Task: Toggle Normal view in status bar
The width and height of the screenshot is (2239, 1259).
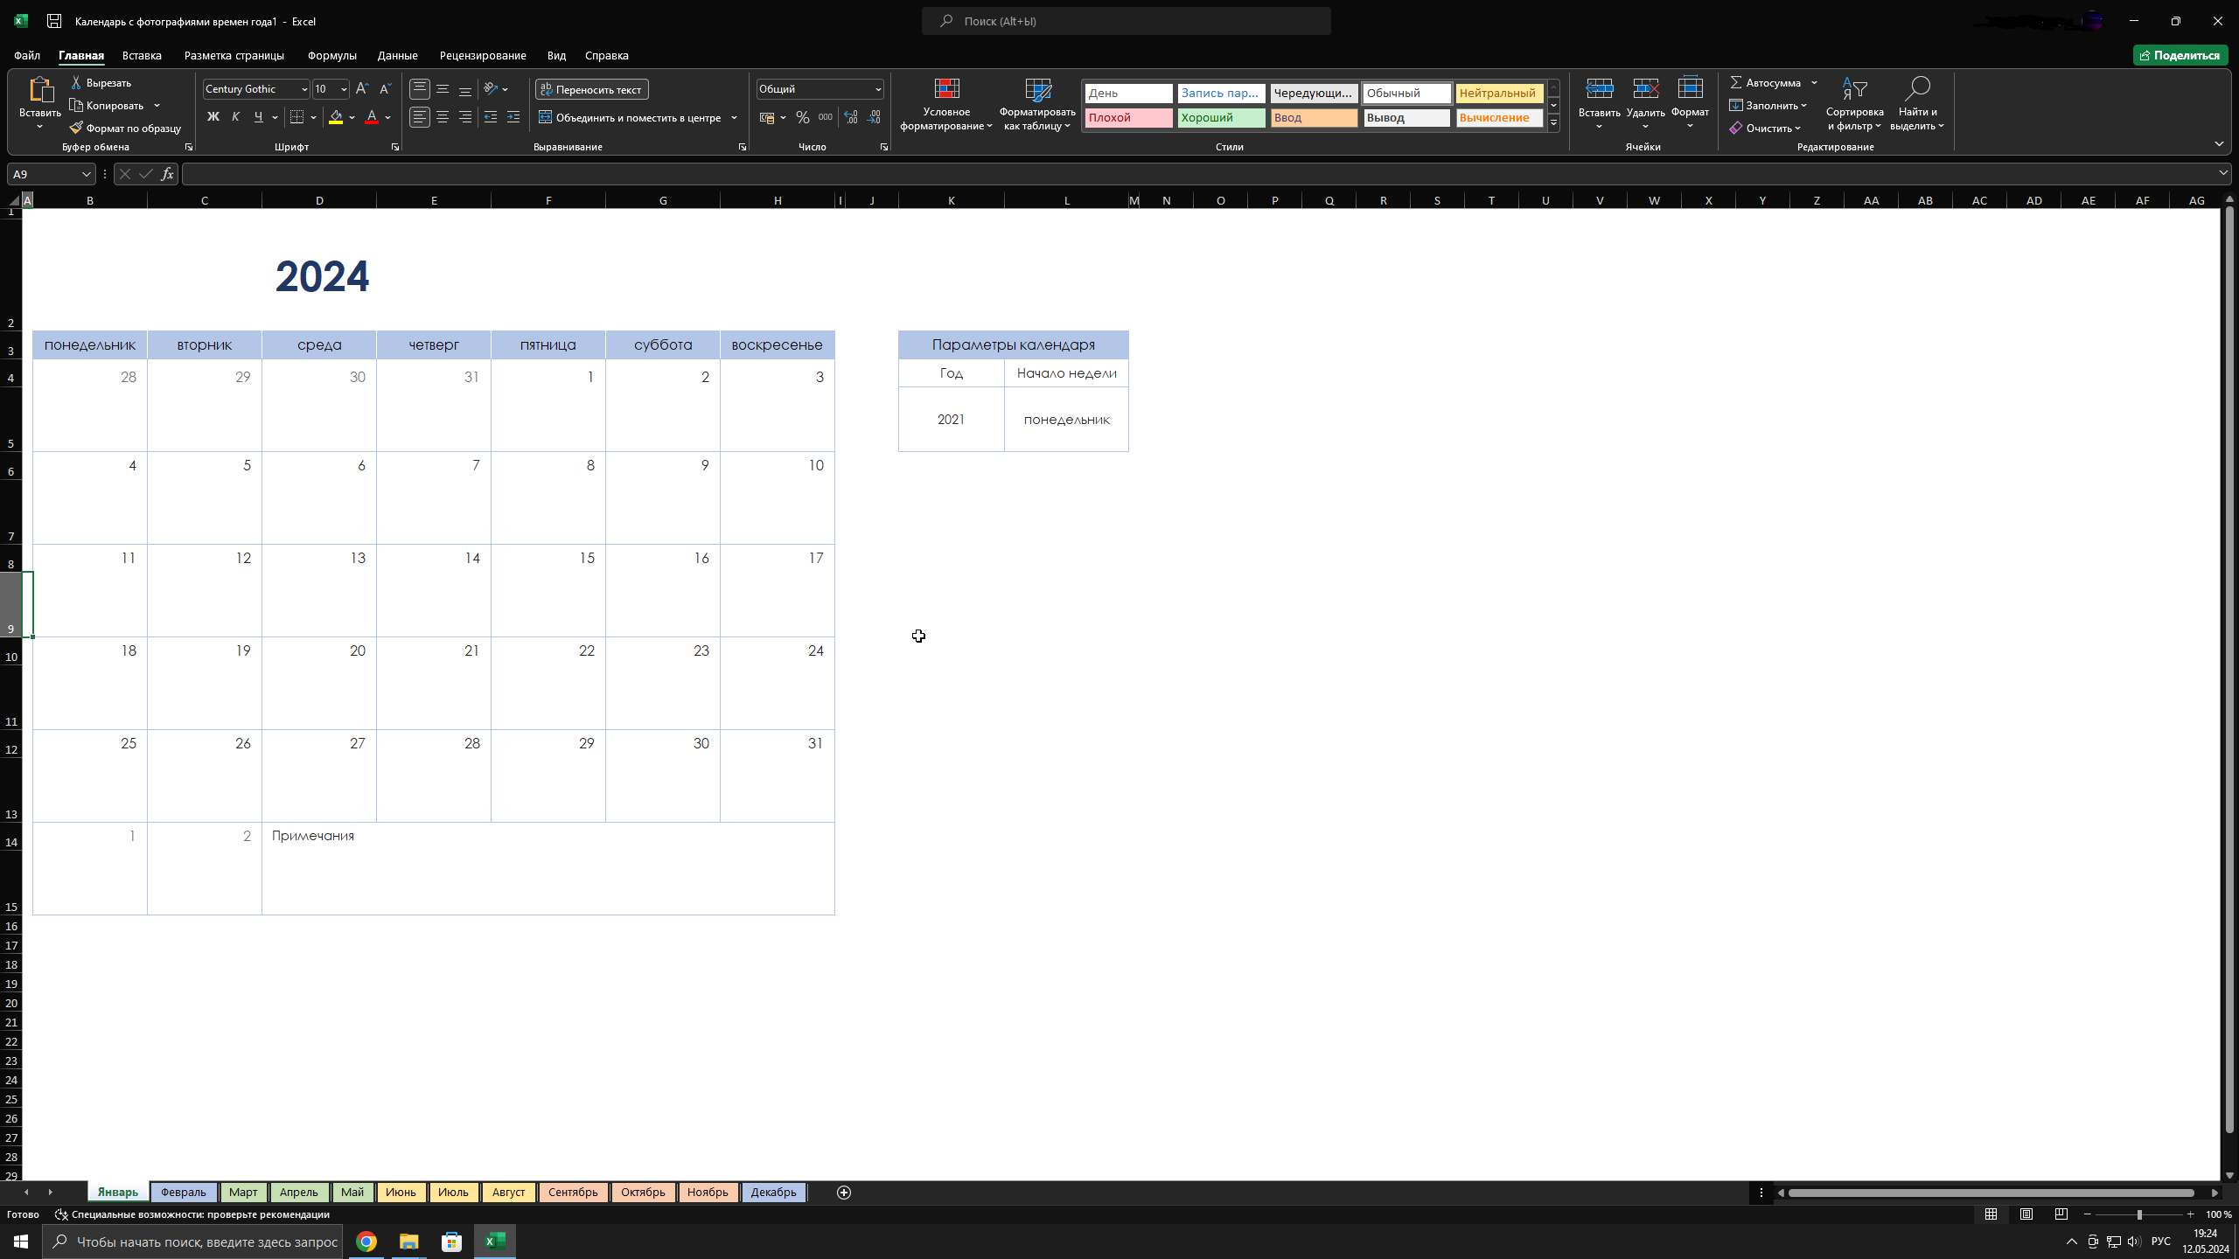Action: click(x=1991, y=1214)
